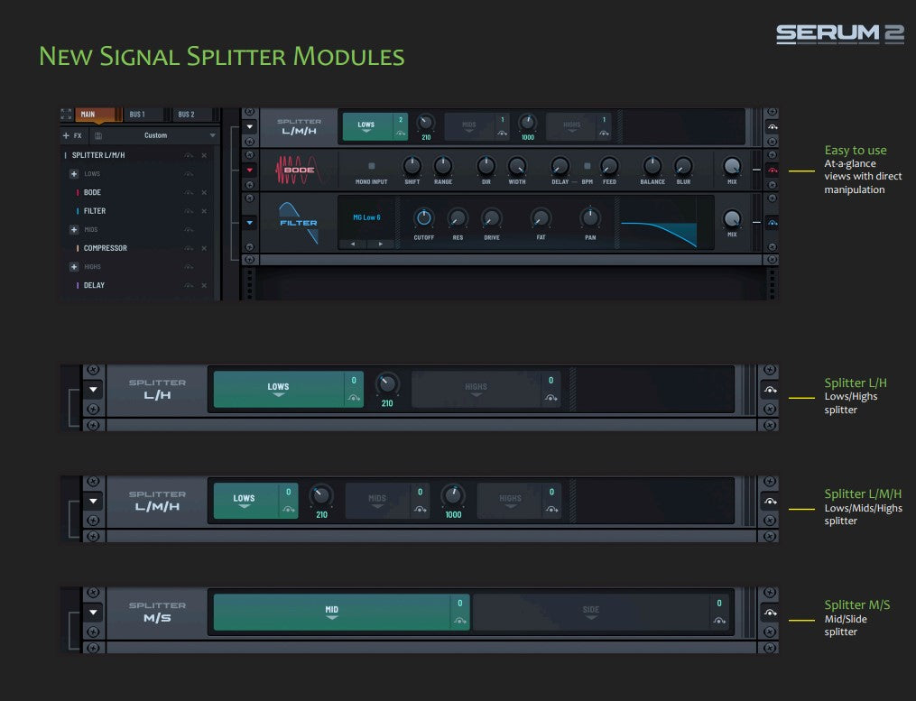Viewport: 916px width, 701px height.
Task: Select next filter type arrow
Action: point(381,244)
